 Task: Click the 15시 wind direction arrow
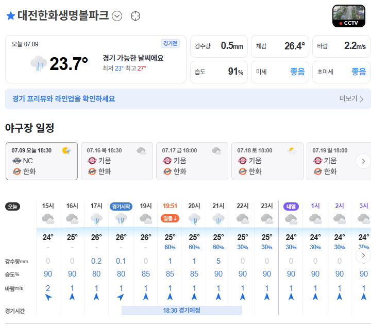(x=48, y=297)
